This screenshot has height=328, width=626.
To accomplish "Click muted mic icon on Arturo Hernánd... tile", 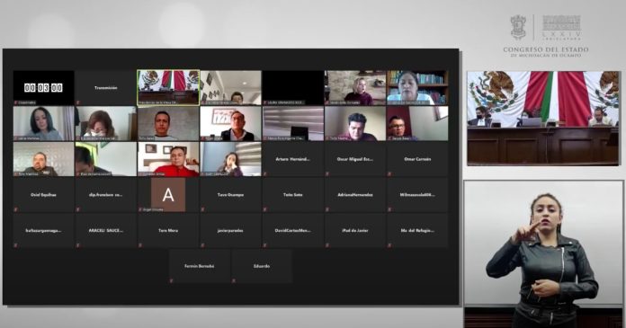I will point(265,173).
